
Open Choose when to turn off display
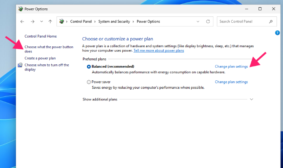pos(47,67)
